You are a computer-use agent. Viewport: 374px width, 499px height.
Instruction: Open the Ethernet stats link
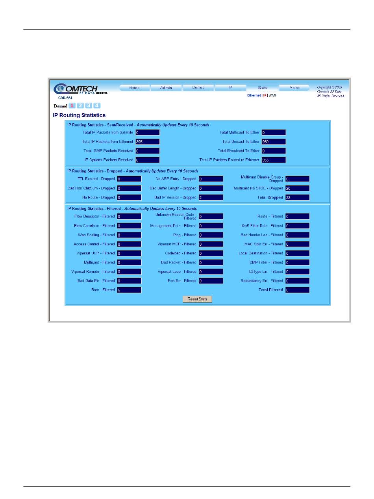pyautogui.click(x=254, y=96)
